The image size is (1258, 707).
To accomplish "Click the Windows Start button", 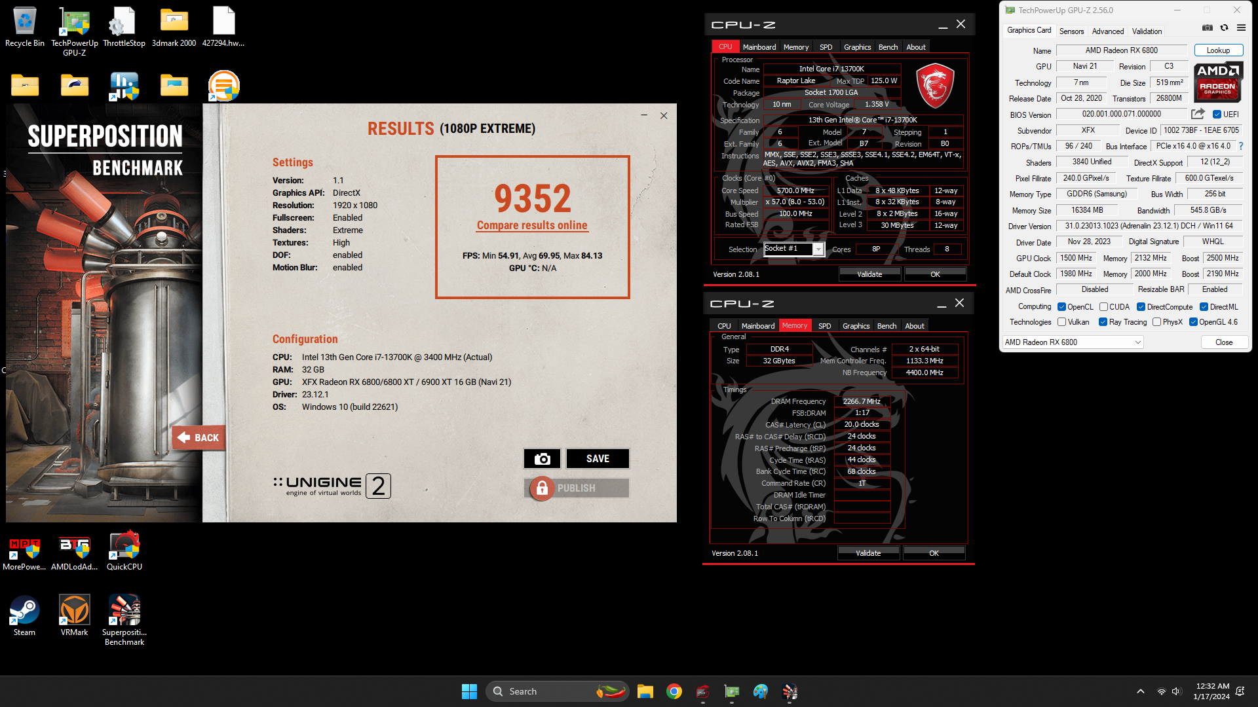I will click(469, 691).
